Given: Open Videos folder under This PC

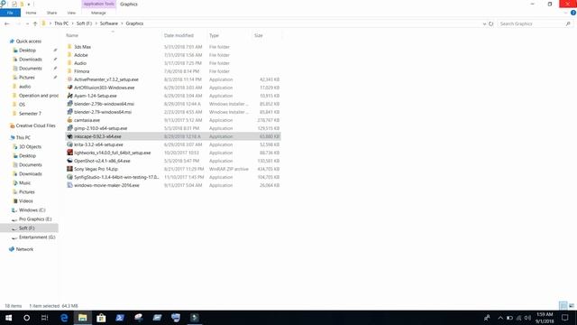Looking at the screenshot, I should 26,200.
